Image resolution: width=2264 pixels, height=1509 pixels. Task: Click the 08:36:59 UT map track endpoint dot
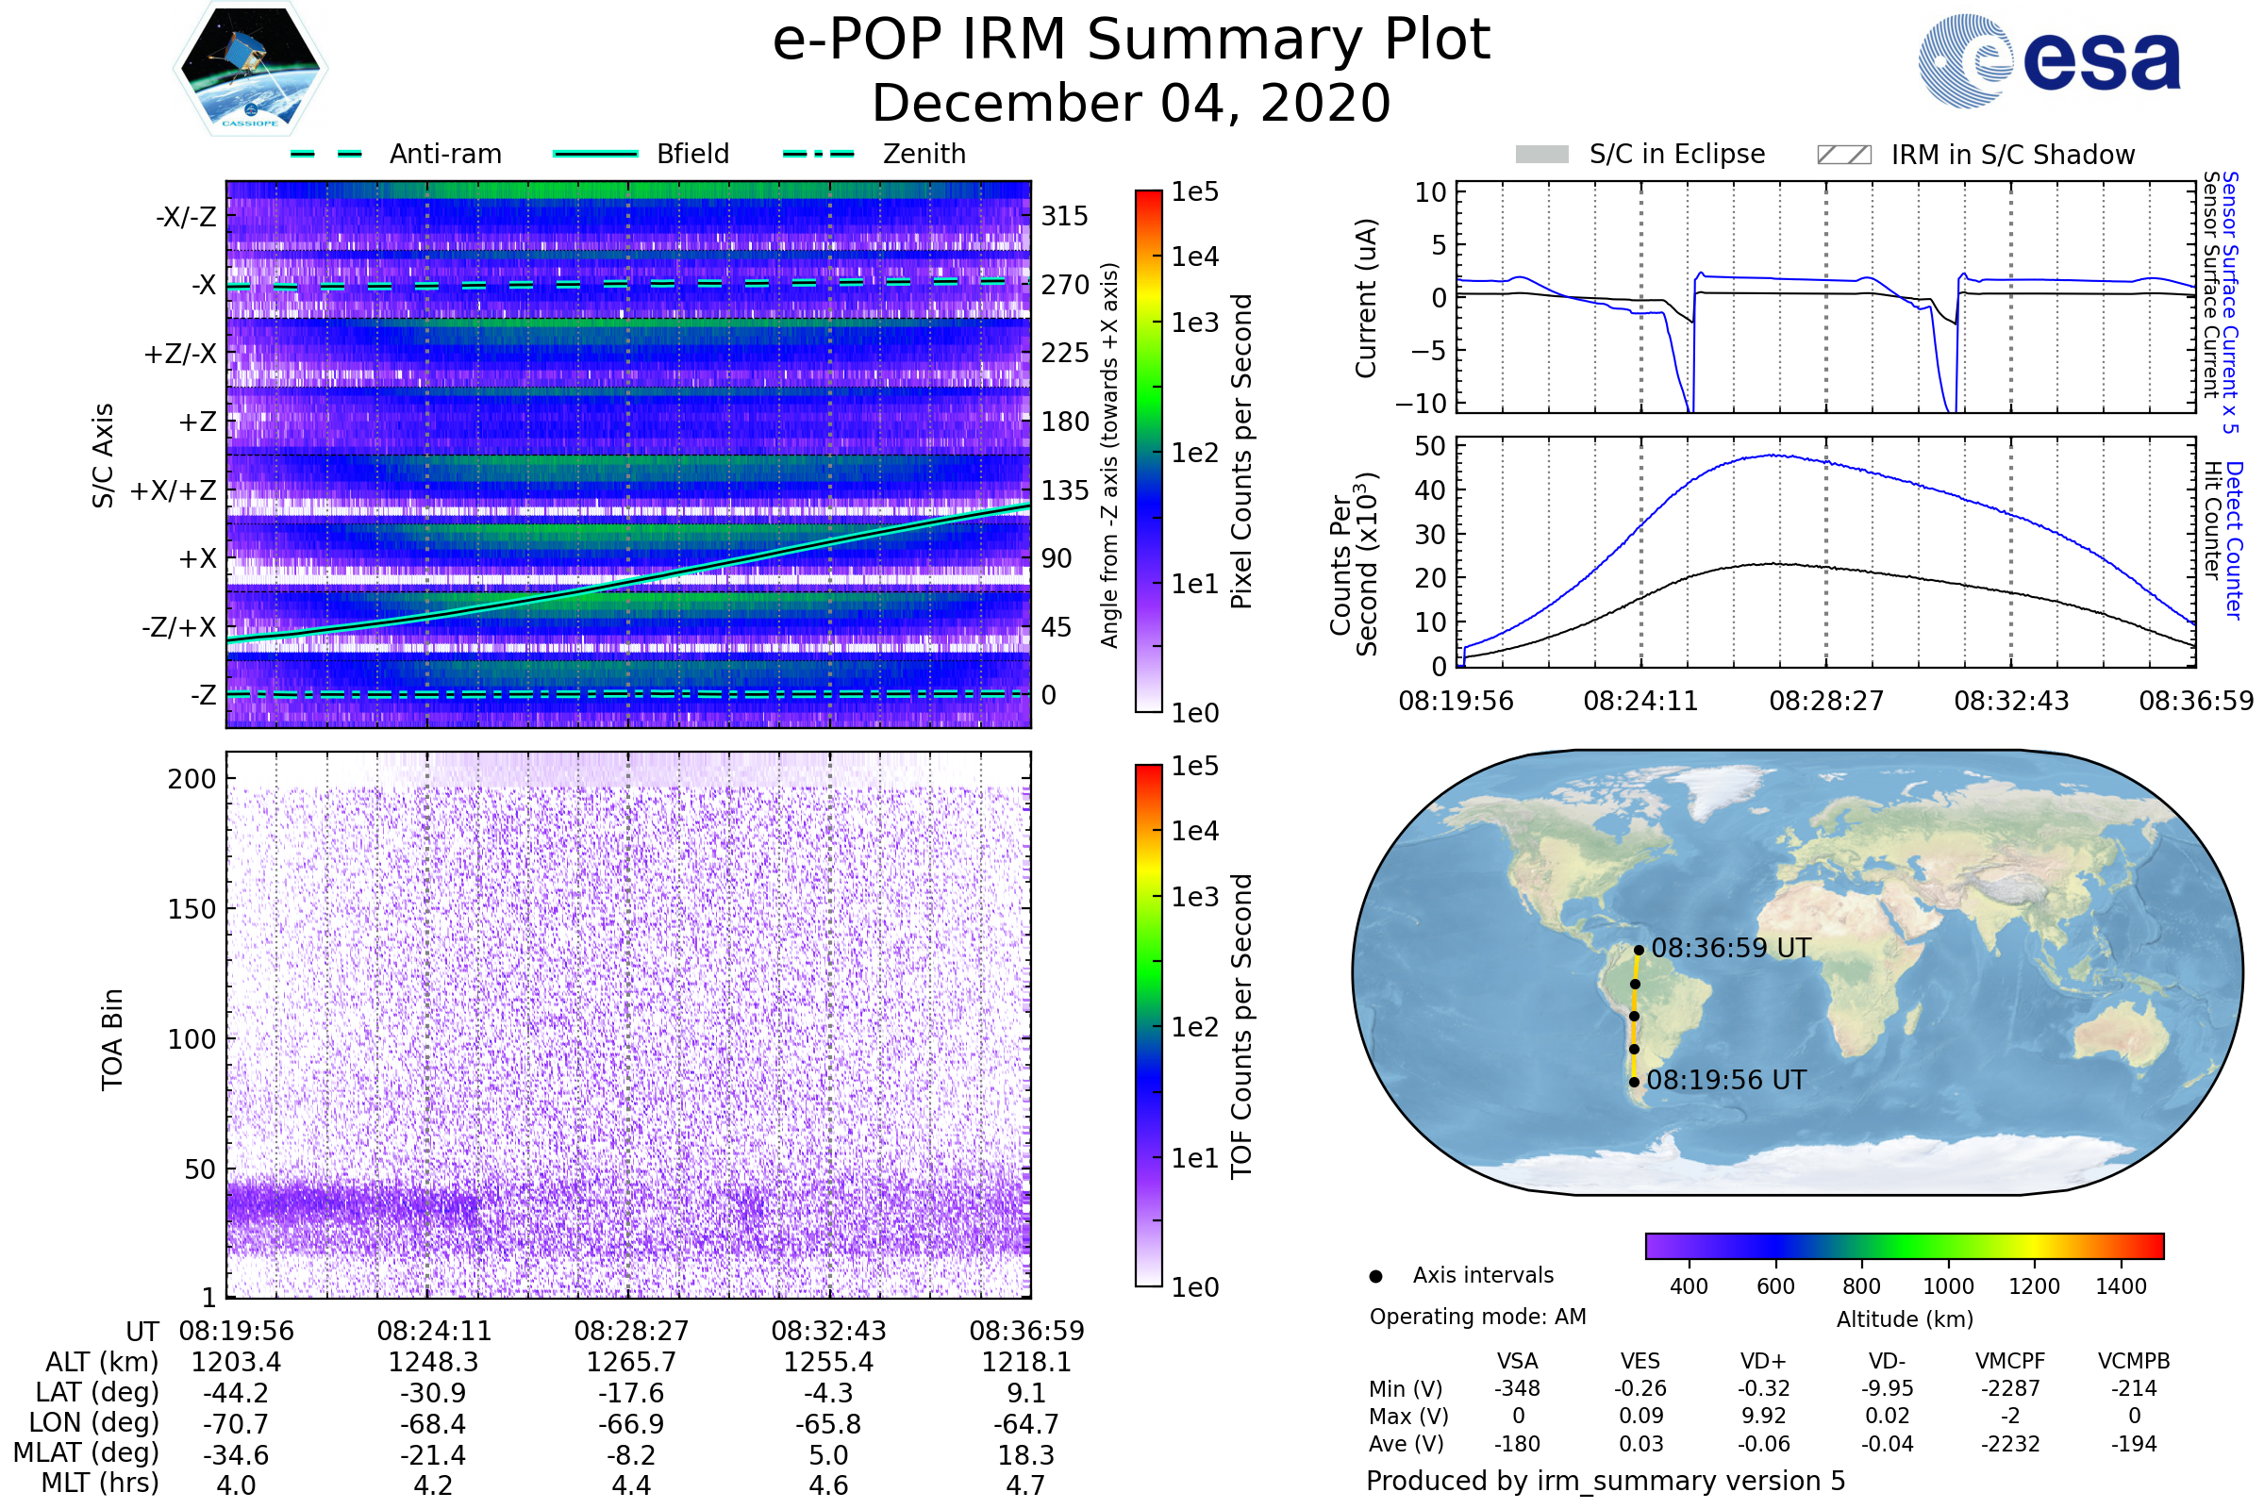(x=1639, y=950)
